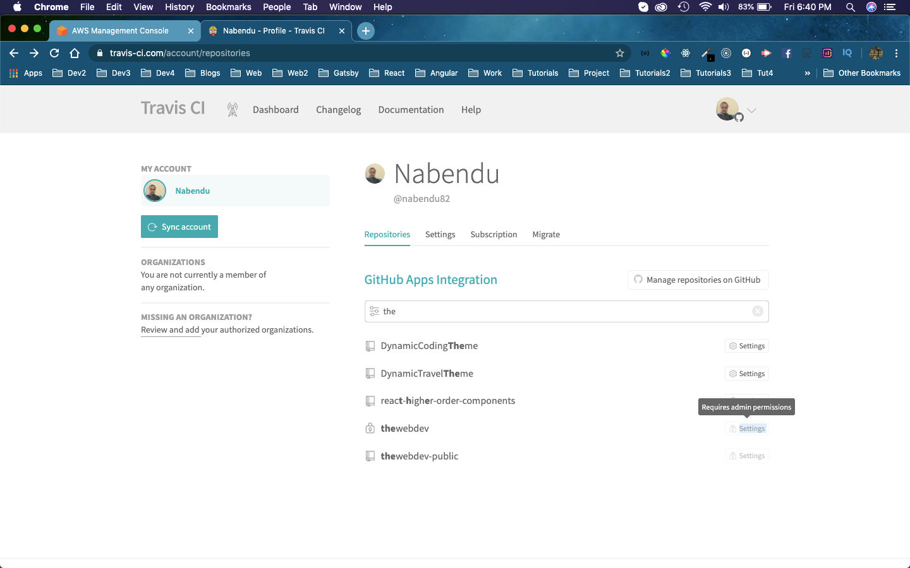
Task: Click the volume menu bar icon
Action: [724, 7]
